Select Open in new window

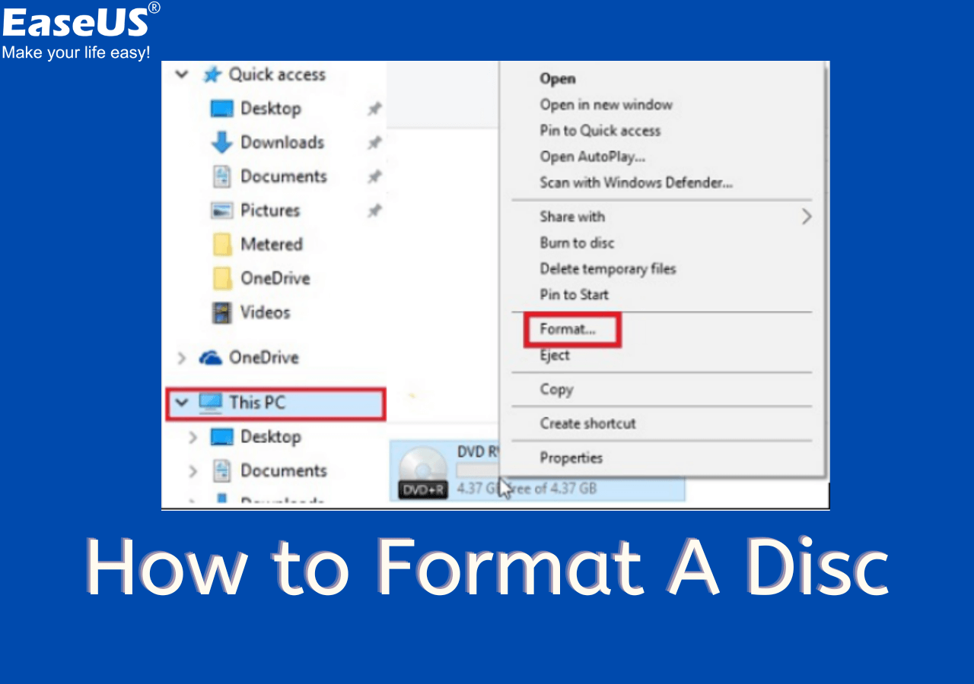click(x=606, y=105)
